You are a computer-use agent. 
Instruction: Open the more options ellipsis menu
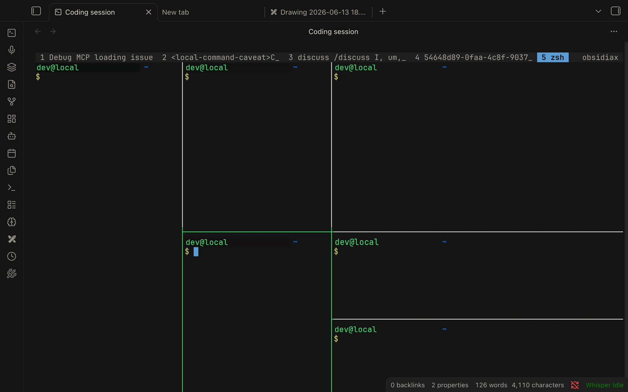(614, 31)
